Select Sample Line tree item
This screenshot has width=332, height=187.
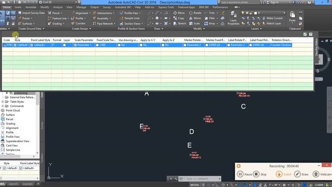[x=12, y=150]
